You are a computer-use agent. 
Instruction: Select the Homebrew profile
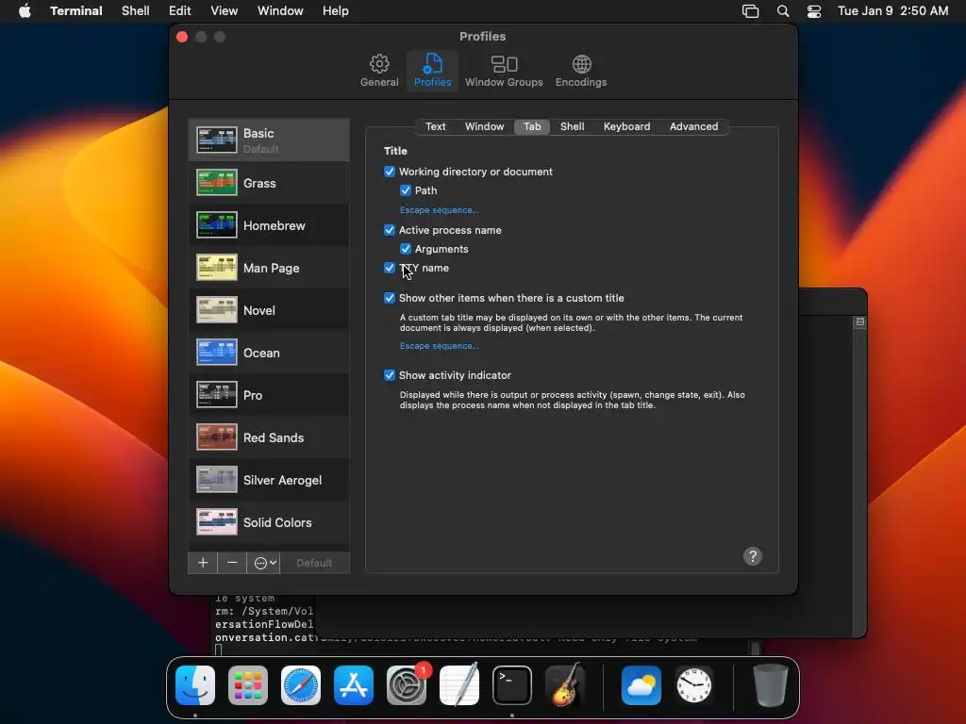coord(269,225)
